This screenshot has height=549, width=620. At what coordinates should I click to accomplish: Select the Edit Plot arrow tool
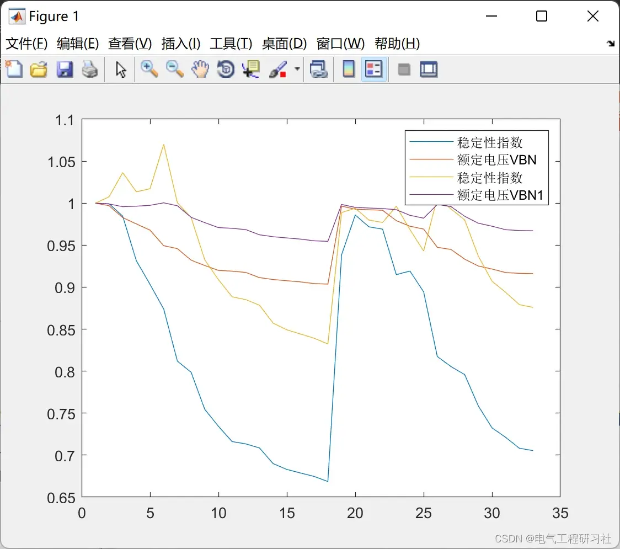(121, 70)
